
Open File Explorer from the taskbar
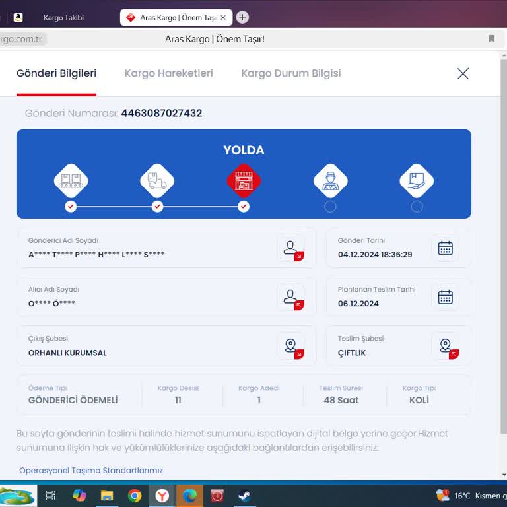107,496
